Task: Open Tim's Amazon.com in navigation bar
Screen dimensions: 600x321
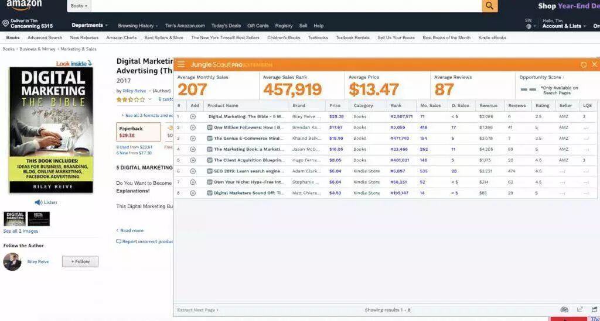Action: tap(185, 26)
